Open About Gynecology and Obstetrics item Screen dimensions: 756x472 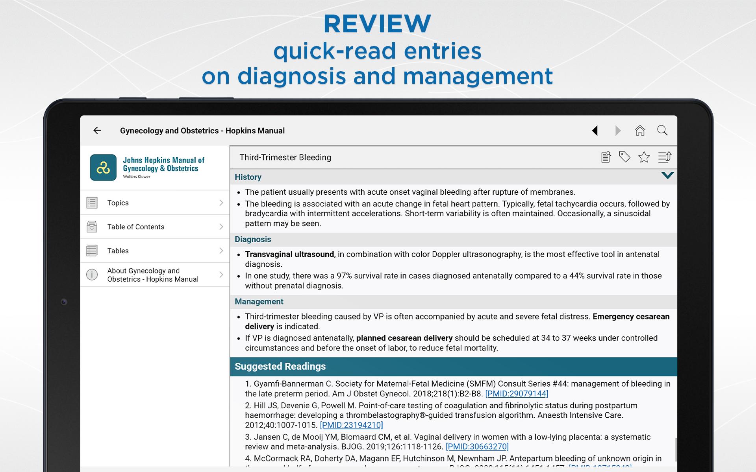click(153, 275)
